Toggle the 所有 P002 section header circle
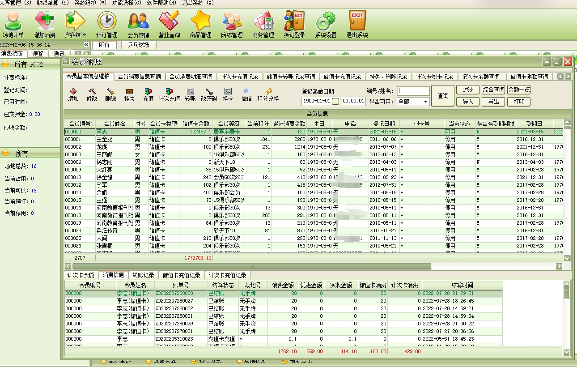The image size is (577, 367). coord(5,64)
